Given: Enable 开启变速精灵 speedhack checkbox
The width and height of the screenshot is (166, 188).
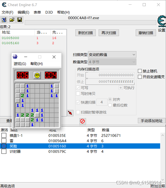Looking at the screenshot, I should pos(140,77).
